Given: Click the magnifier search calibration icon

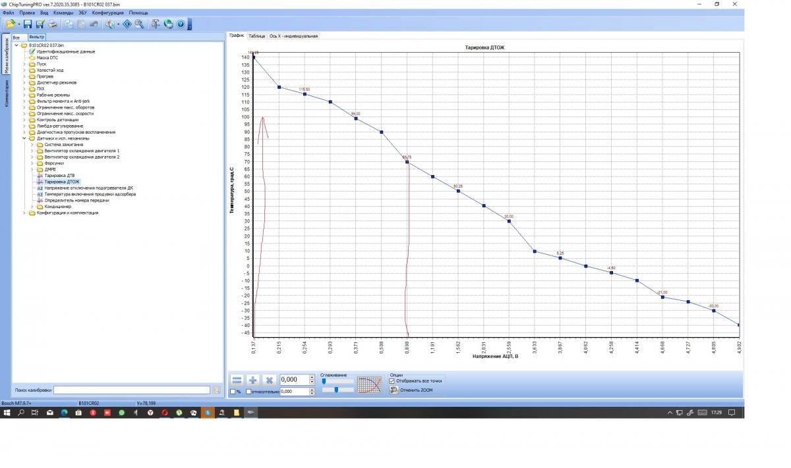Looking at the screenshot, I should pyautogui.click(x=139, y=24).
